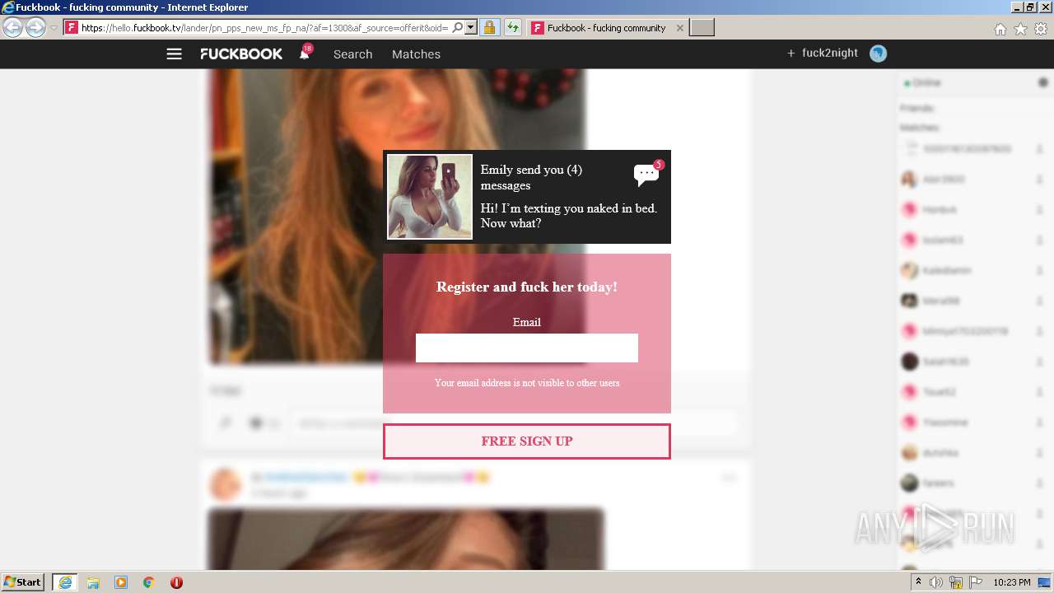
Task: Click the FUCKBOOK logo in header
Action: [x=241, y=54]
